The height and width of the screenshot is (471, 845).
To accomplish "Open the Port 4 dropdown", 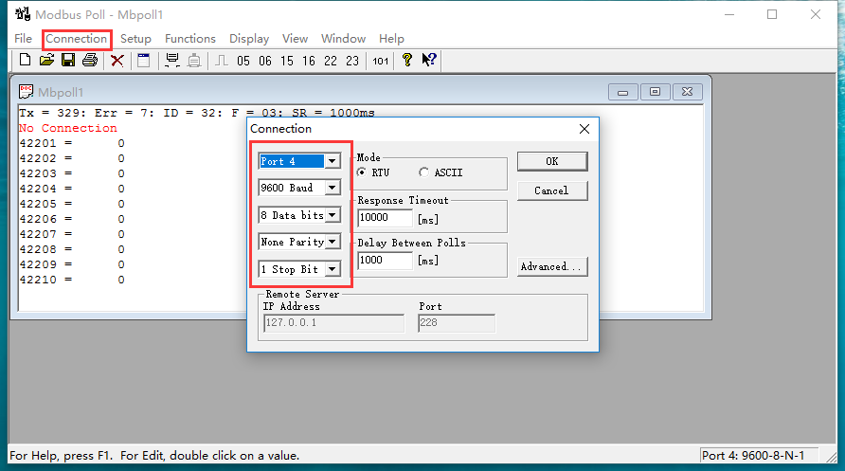I will pyautogui.click(x=333, y=161).
